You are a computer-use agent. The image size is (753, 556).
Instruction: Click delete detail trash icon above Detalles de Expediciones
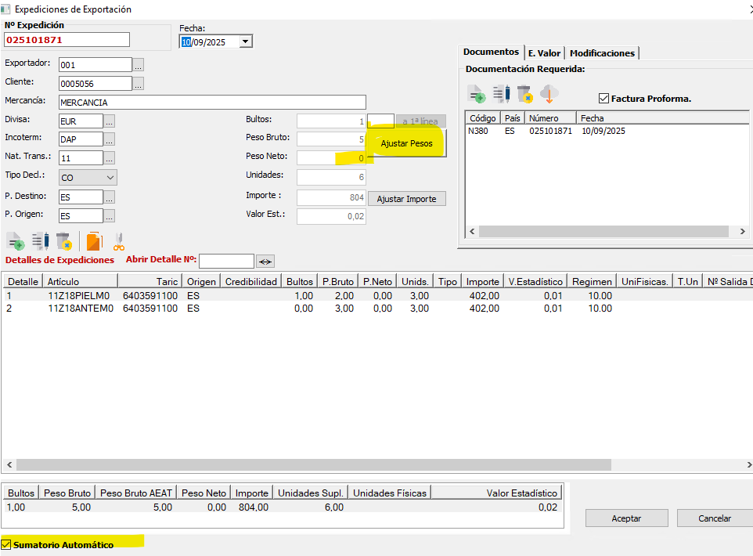click(64, 241)
